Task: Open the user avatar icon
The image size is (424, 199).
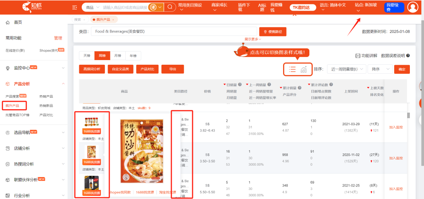Action: (x=413, y=7)
